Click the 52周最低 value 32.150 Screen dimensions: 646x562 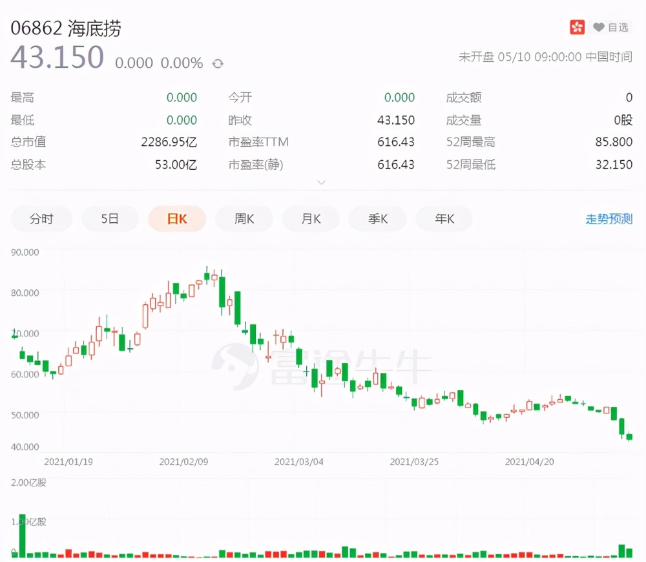[614, 165]
